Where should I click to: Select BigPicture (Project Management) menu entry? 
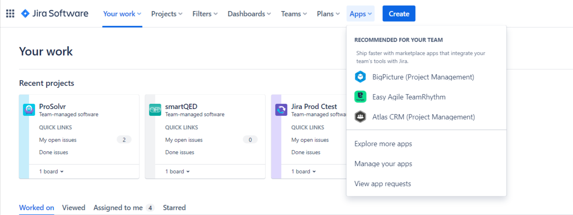click(426, 77)
